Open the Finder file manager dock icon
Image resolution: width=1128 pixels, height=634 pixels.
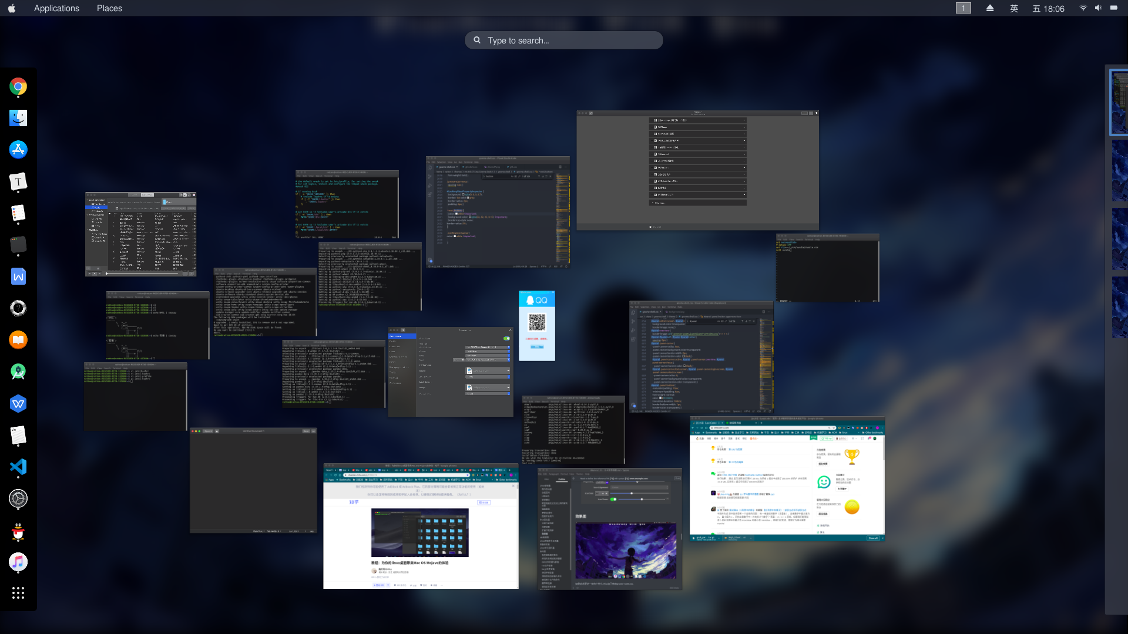[18, 118]
